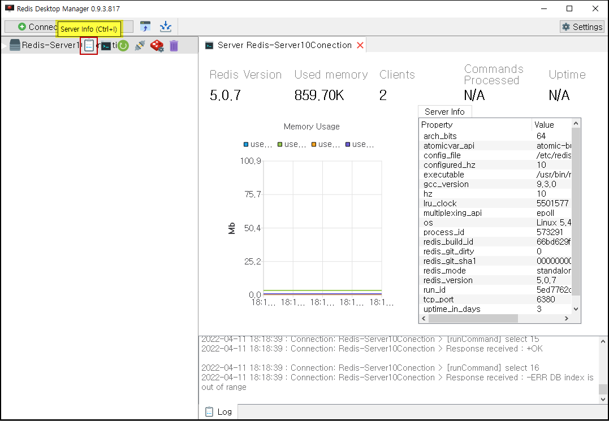Viewport: 609px width, 421px height.
Task: Select the executable property row
Action: 495,175
